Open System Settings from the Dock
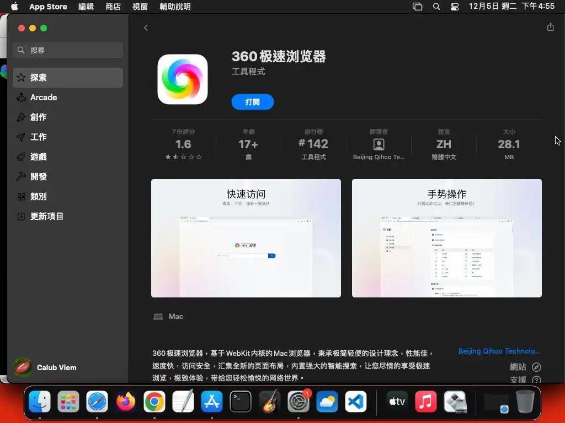The width and height of the screenshot is (565, 423). coord(298,401)
